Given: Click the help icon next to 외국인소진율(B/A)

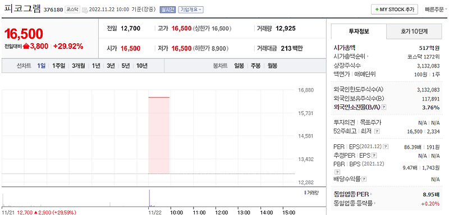Looking at the screenshot, I should coord(384,107).
